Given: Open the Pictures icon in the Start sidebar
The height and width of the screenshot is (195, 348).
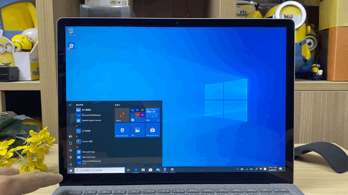Looking at the screenshot, I should (71, 150).
